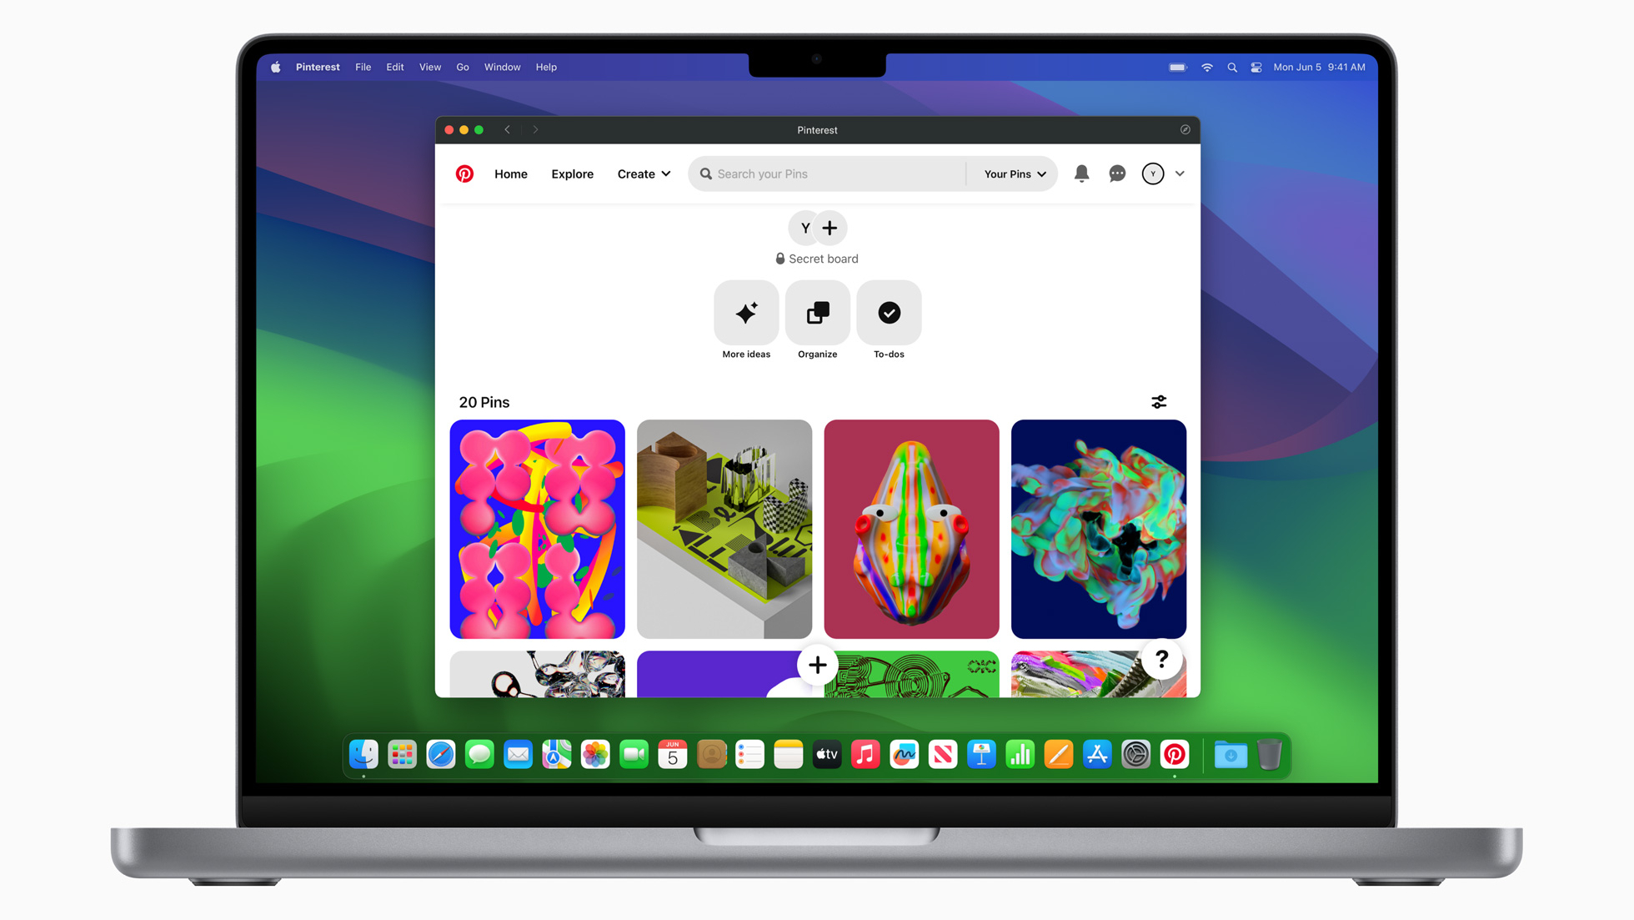Select the Home tab in navbar
This screenshot has width=1634, height=920.
(510, 173)
